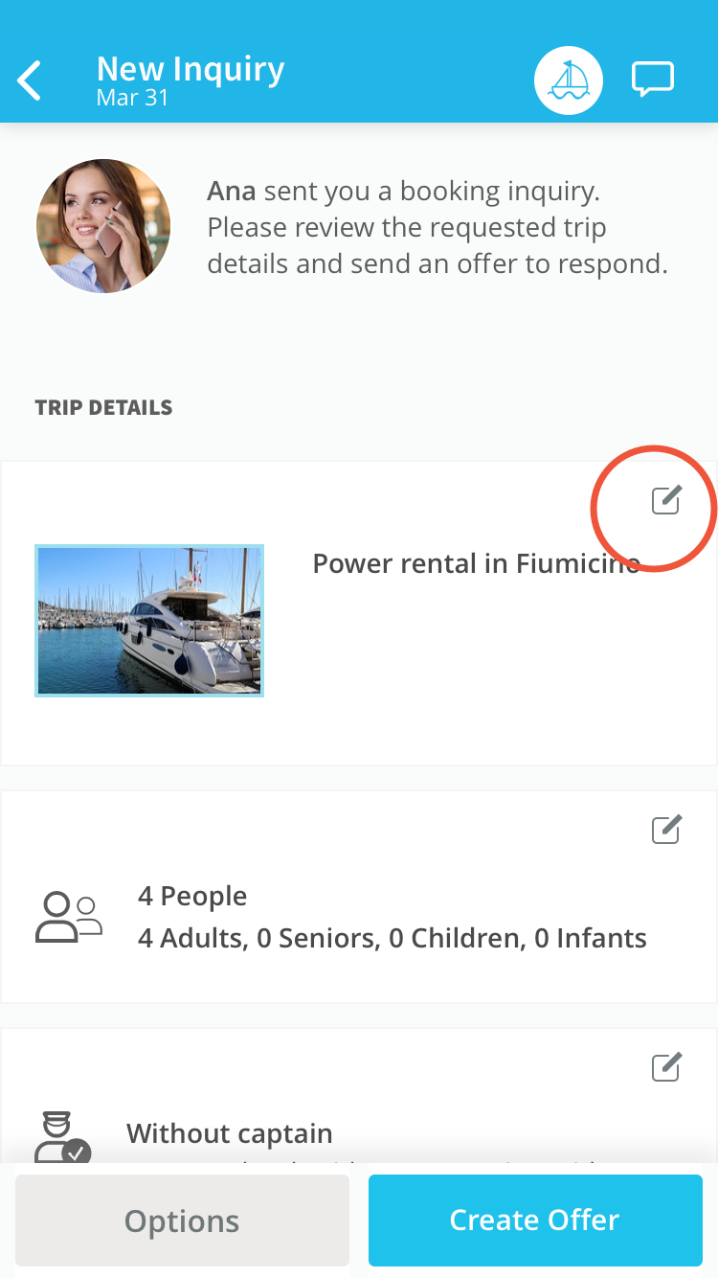Viewport: 718px width, 1278px height.
Task: Tap Ana's name in the inquiry message
Action: tap(232, 192)
